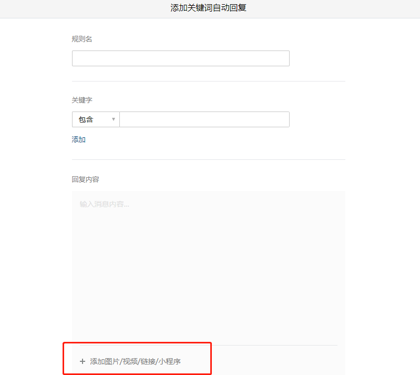Viewport: 420px width, 375px height.
Task: Focus the keyword text input next to 包含
Action: [204, 119]
